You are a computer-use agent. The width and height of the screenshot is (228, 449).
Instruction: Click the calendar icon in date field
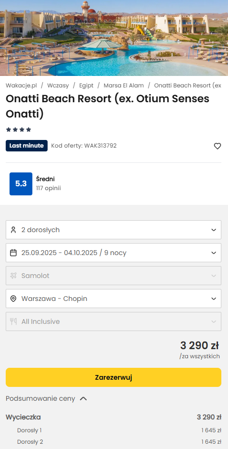point(13,253)
